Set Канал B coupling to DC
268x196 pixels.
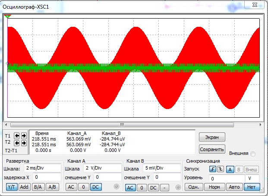153,188
